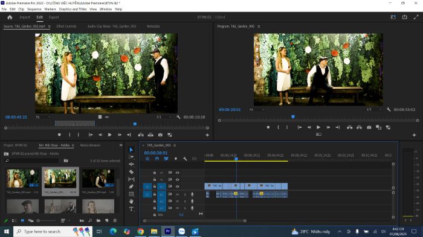Viewport: 423px width, 237px height.
Task: Open Source monitor 1/2 resolution dropdown
Action: click(x=164, y=117)
